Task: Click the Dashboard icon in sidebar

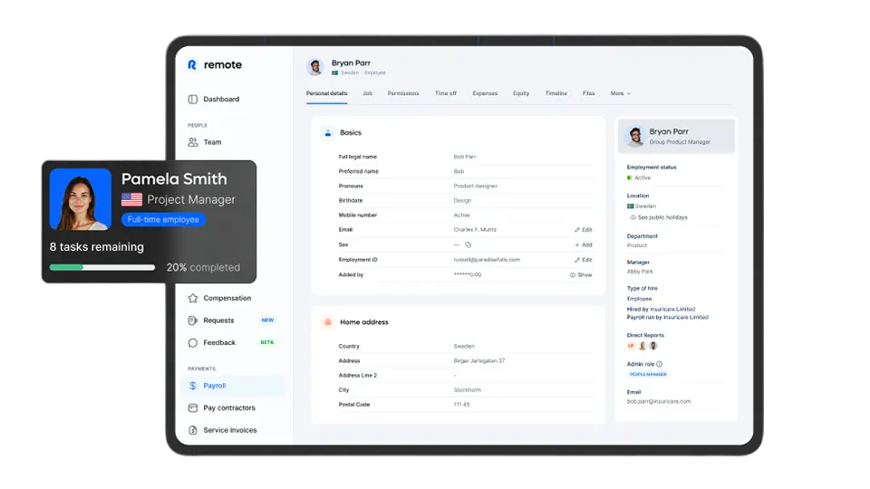Action: tap(193, 100)
